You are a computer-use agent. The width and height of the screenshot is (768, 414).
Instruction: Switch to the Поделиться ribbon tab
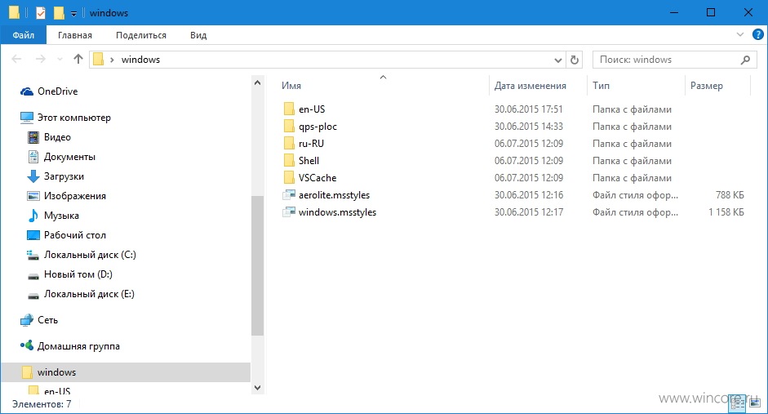pyautogui.click(x=141, y=35)
